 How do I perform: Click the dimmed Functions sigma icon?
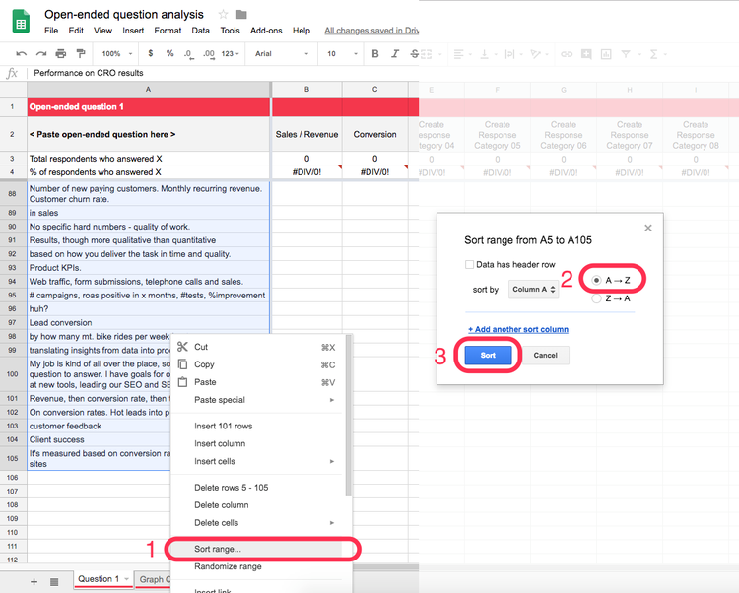point(653,54)
